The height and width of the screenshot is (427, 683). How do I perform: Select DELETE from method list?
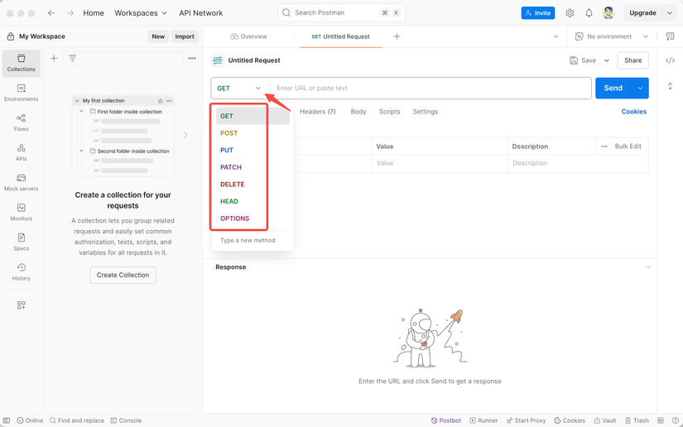pyautogui.click(x=232, y=184)
